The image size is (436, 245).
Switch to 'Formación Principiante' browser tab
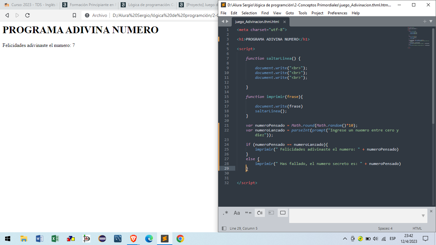[x=89, y=5]
